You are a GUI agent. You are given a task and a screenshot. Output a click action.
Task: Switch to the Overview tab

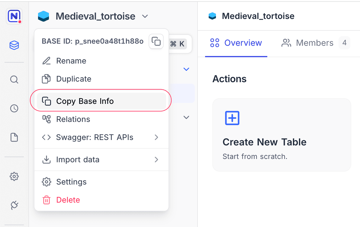[236, 43]
